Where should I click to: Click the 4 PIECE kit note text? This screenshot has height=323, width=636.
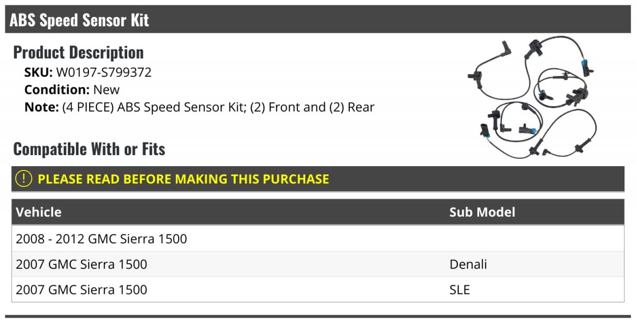(x=218, y=107)
